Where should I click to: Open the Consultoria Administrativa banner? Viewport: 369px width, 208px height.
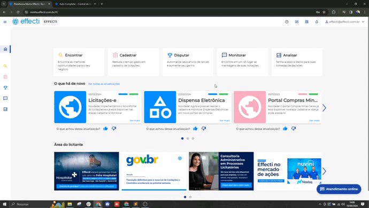coord(221,171)
